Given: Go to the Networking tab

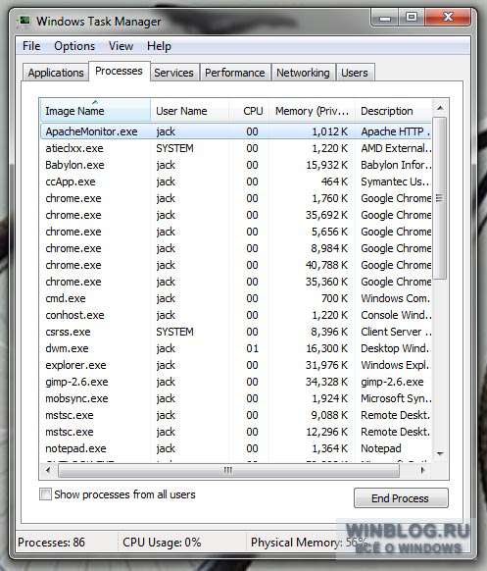Looking at the screenshot, I should 303,73.
